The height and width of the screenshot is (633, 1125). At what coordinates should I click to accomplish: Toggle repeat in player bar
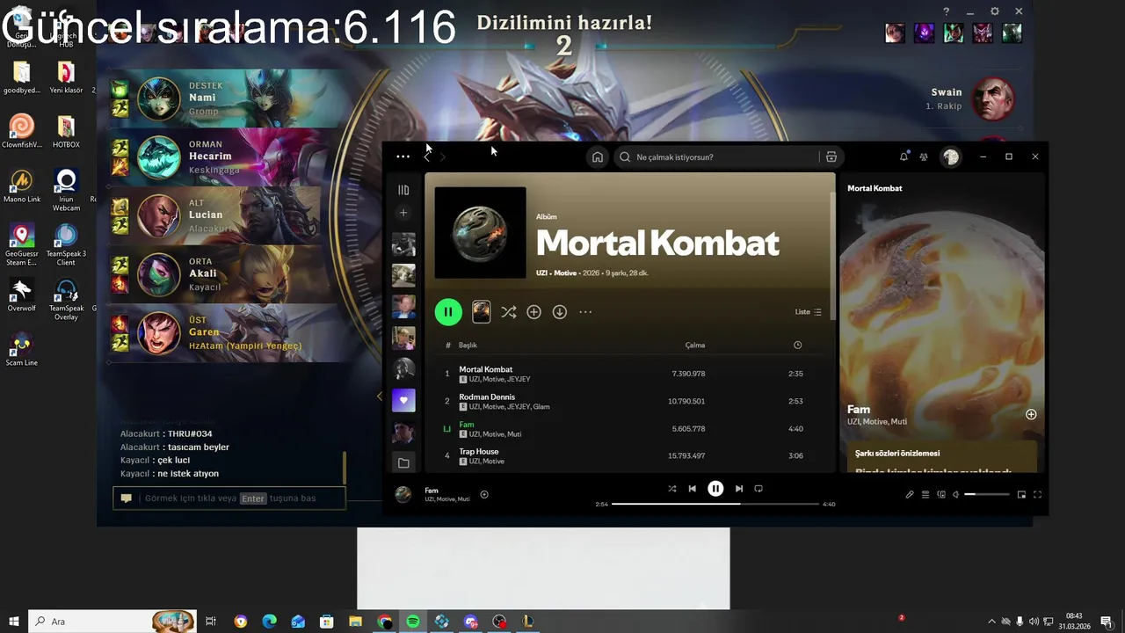[758, 489]
